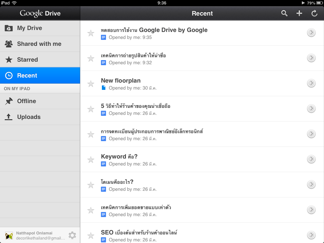Open details arrow for 'SEO' document

311,235
